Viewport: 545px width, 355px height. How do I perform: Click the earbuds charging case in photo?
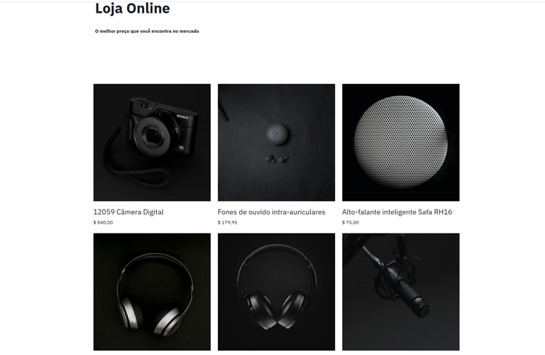(277, 134)
